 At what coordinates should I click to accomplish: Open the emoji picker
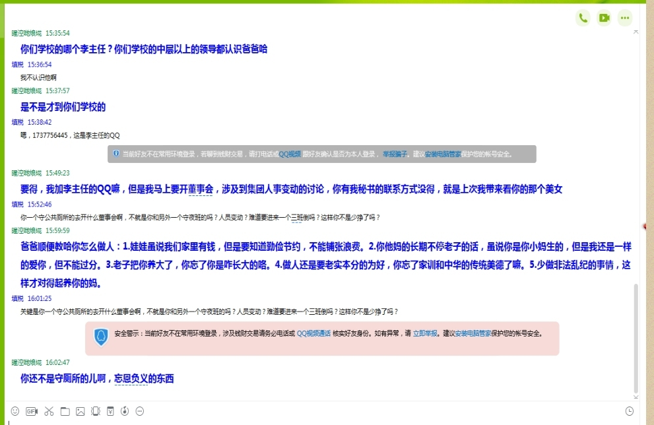coord(15,411)
